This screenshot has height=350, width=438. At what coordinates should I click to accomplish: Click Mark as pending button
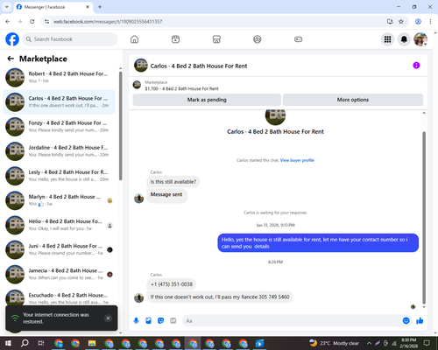coord(207,100)
